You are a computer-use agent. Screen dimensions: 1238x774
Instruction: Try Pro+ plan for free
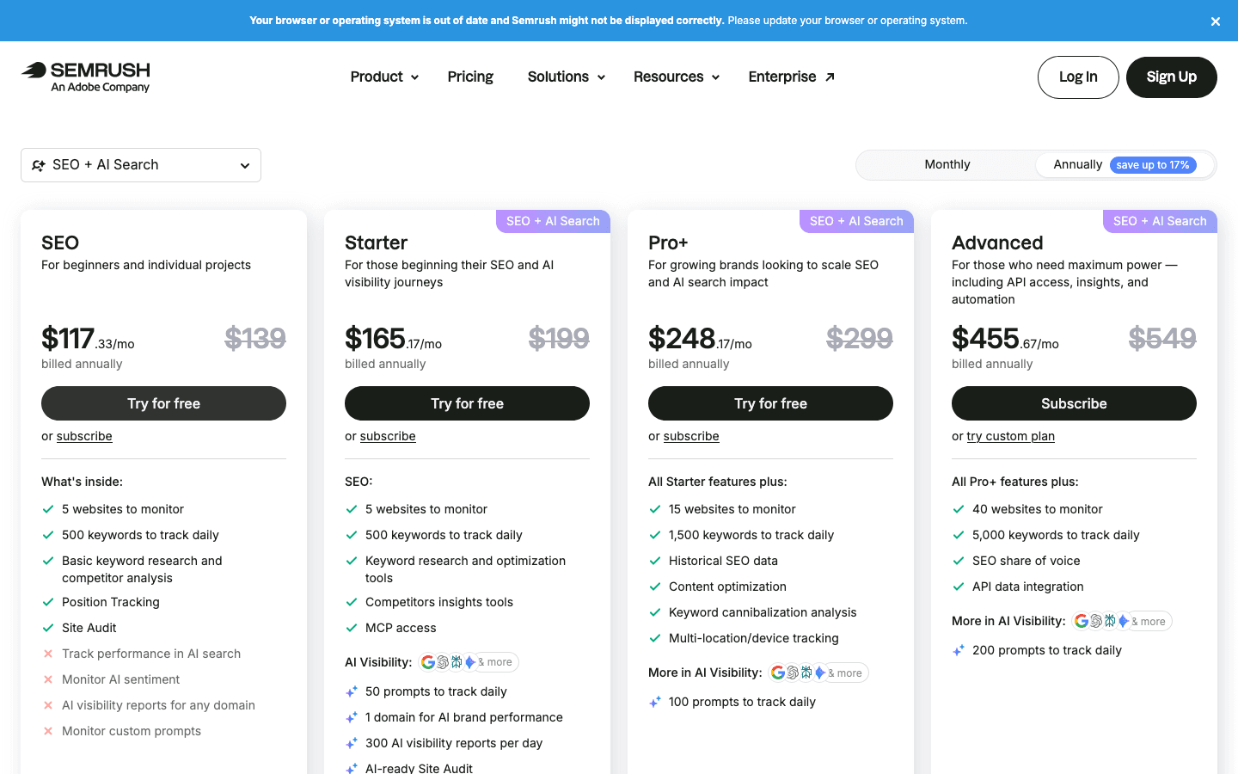770,403
